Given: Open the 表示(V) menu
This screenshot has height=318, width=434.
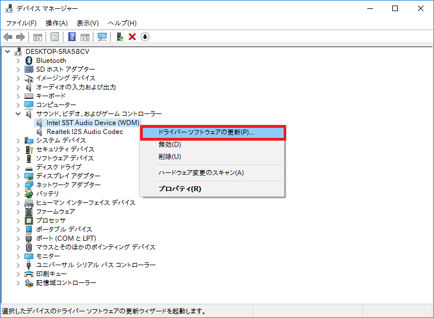Looking at the screenshot, I should click(x=87, y=23).
